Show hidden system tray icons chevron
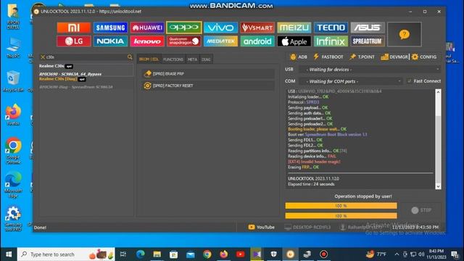The width and height of the screenshot is (464, 261). point(397,254)
